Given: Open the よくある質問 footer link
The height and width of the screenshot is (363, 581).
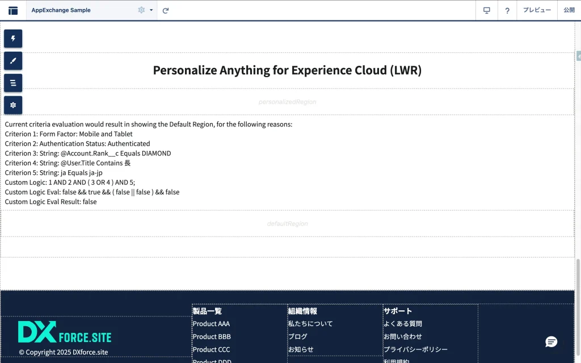Looking at the screenshot, I should tap(403, 324).
